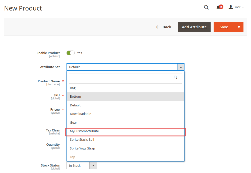Click the Quantity field label
Image resolution: width=251 pixels, height=173 pixels.
pyautogui.click(x=53, y=144)
